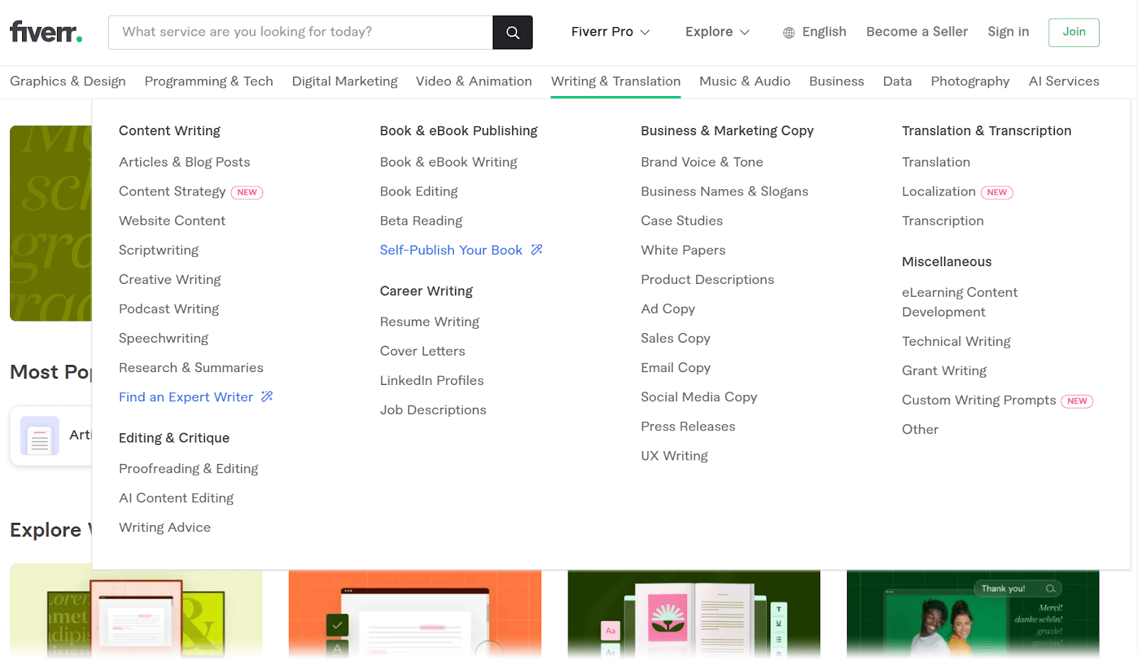Open the Music & Audio category
The width and height of the screenshot is (1138, 661).
coord(744,81)
